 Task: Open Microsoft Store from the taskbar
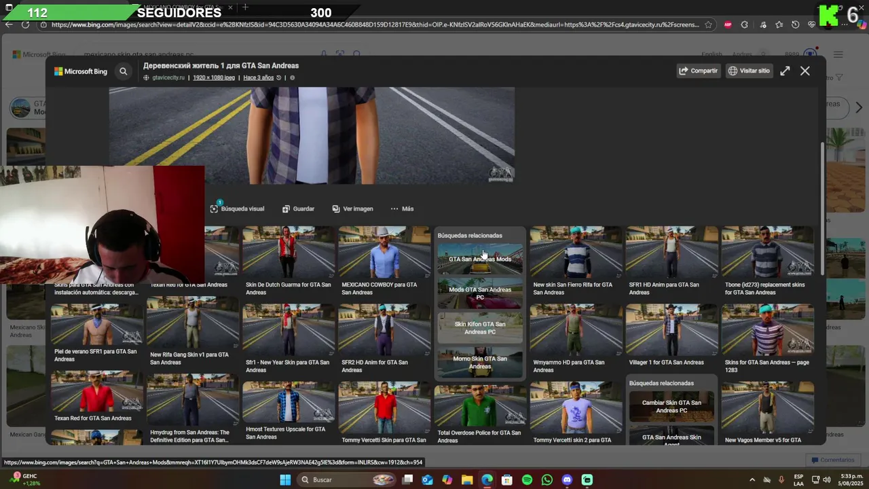(x=507, y=480)
